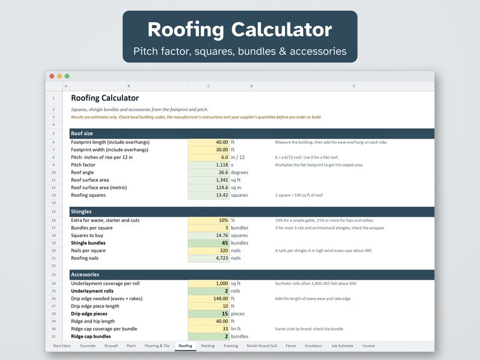The height and width of the screenshot is (360, 480).
Task: Edit footprint width value 30.00
Action: [208, 149]
